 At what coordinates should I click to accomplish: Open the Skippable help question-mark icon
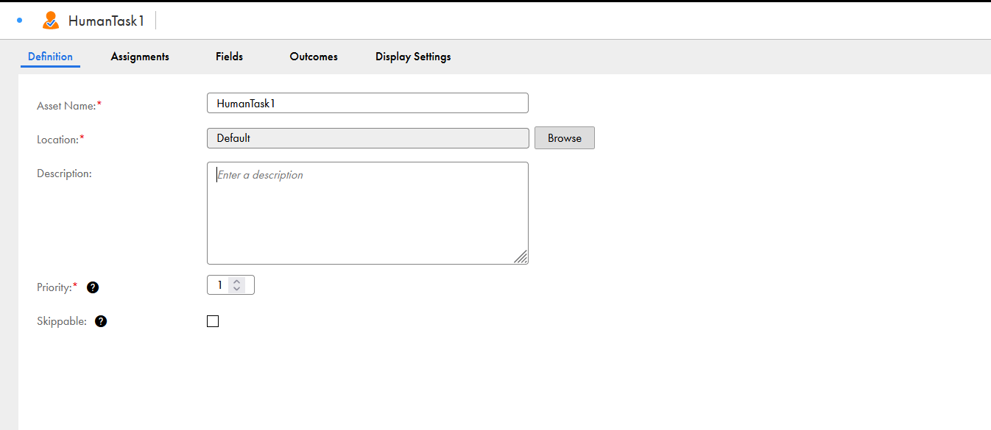click(101, 321)
